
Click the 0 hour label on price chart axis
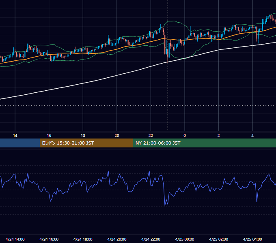(x=185, y=136)
